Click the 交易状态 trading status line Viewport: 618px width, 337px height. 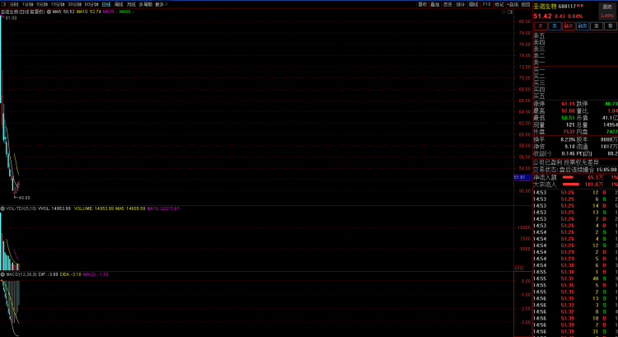coord(575,170)
